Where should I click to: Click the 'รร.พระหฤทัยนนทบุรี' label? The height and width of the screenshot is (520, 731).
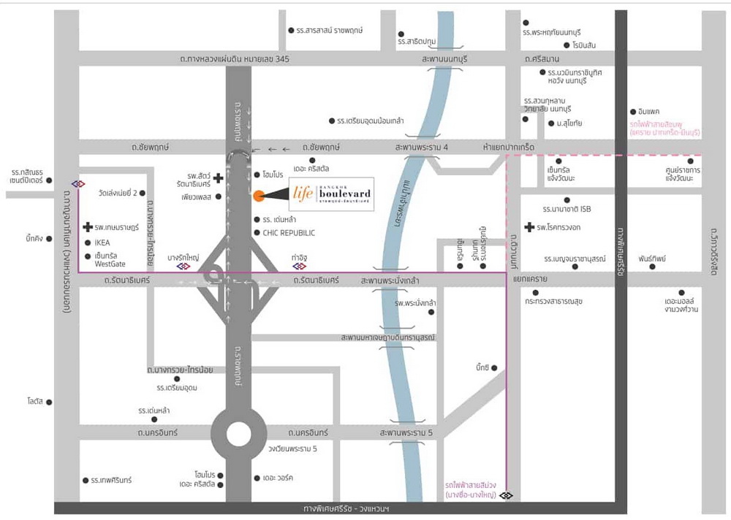551,33
